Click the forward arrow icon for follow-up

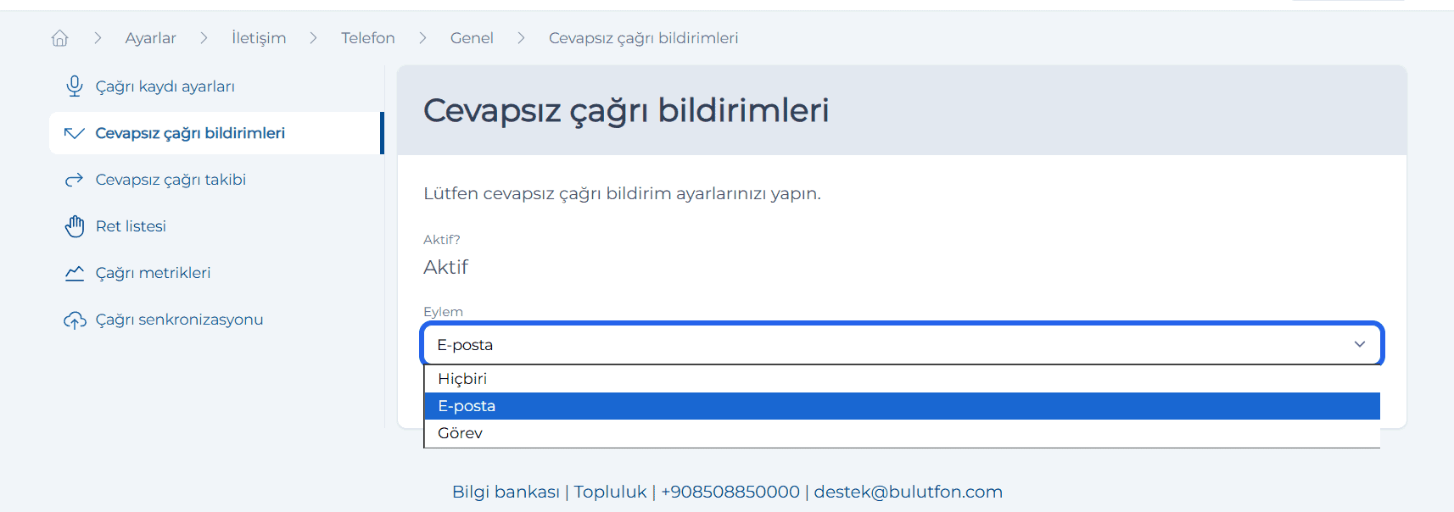coord(75,180)
